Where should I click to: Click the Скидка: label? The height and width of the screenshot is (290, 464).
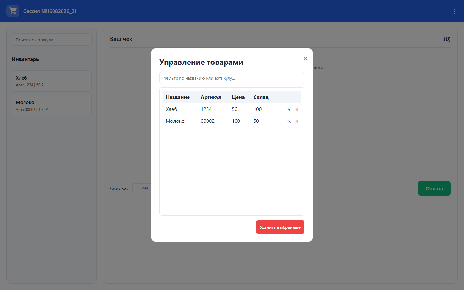119,188
